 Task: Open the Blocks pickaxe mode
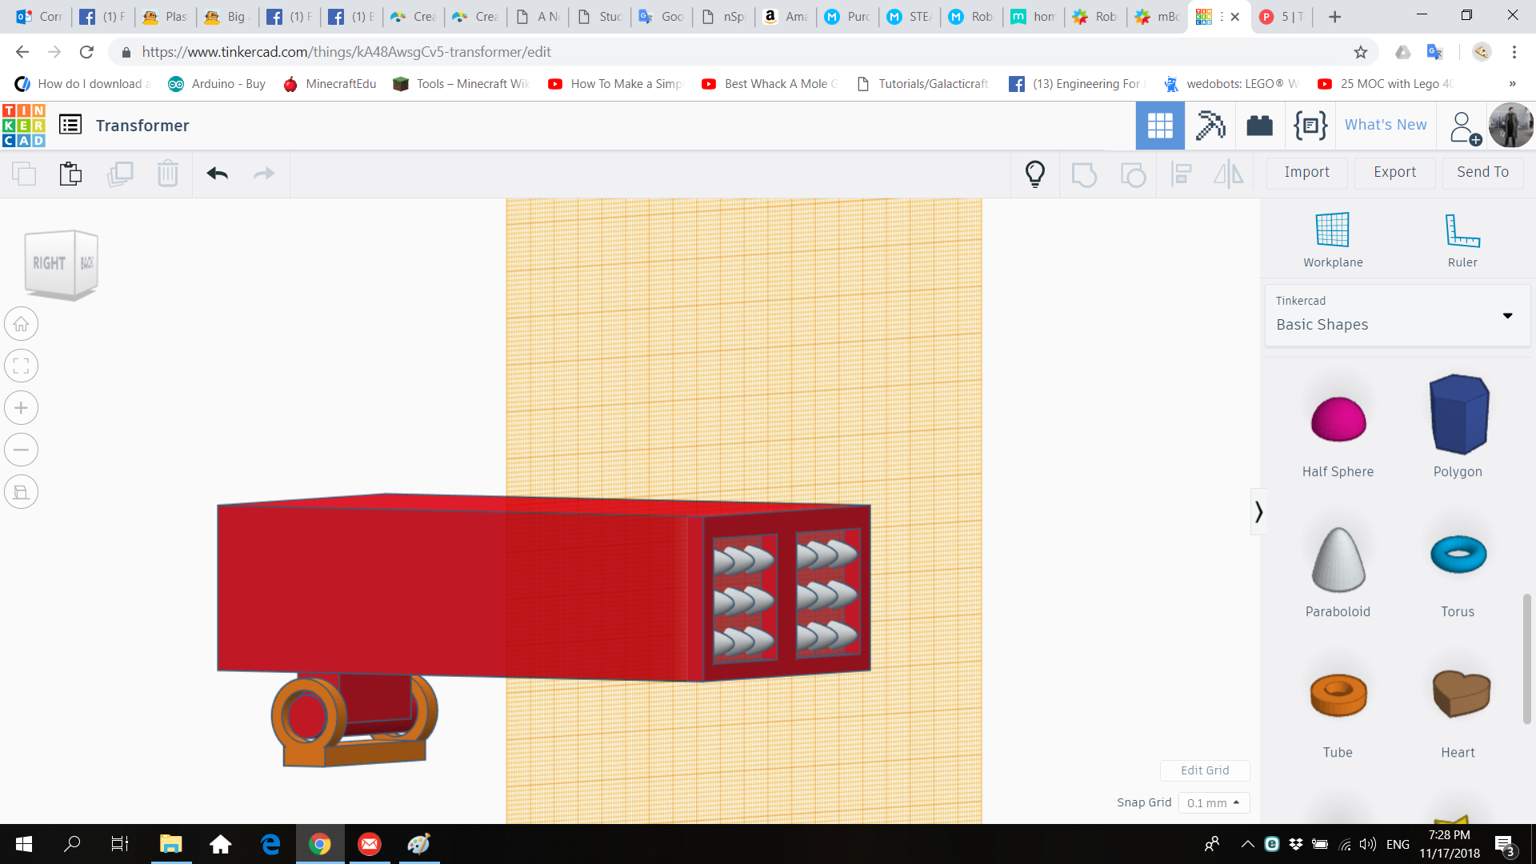tap(1210, 126)
